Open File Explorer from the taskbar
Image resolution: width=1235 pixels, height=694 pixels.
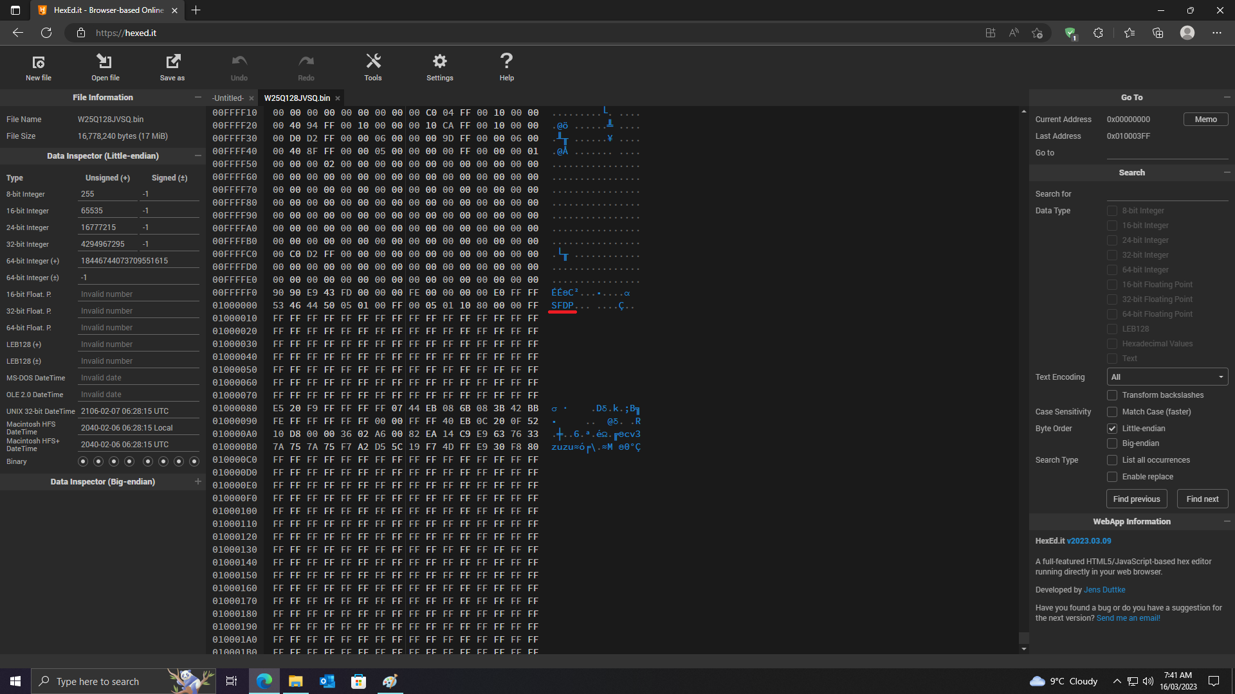click(x=295, y=681)
